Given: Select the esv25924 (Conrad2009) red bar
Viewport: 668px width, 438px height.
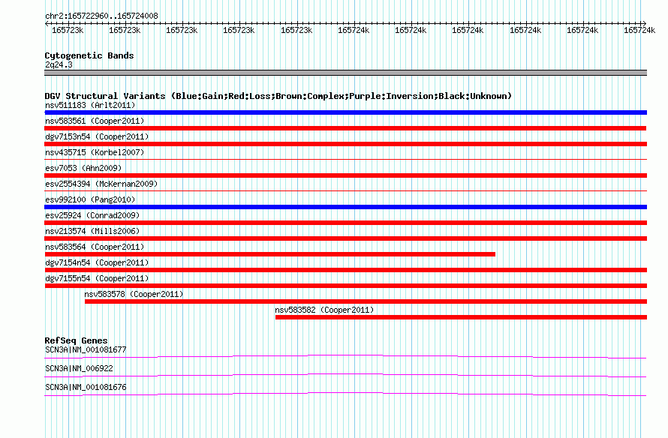Looking at the screenshot, I should (x=345, y=223).
